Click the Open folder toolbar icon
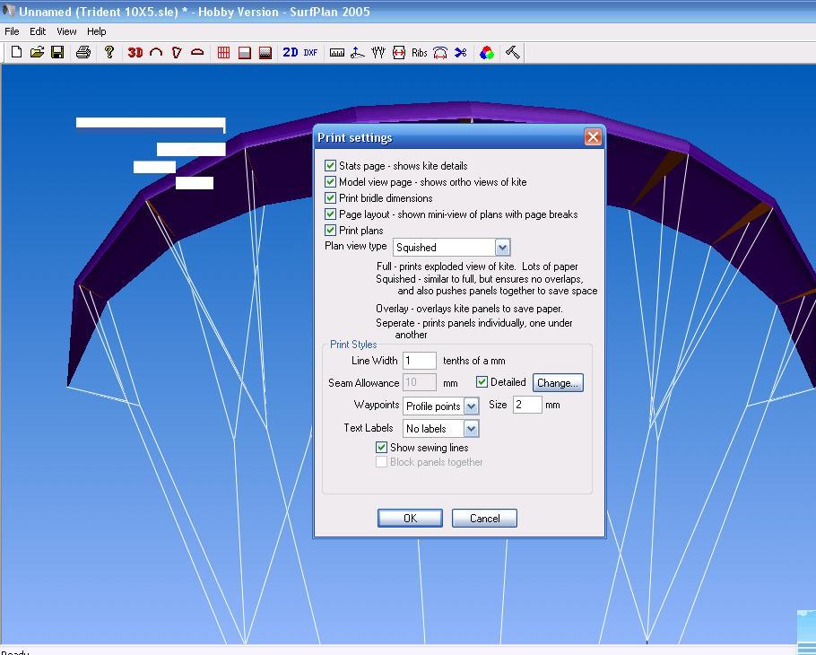 tap(37, 53)
